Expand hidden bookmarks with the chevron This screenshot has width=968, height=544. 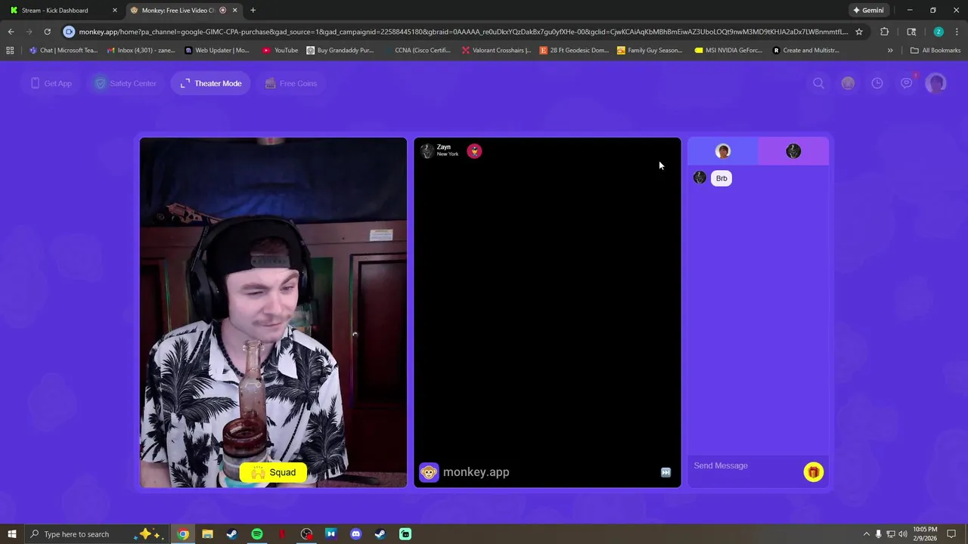point(890,51)
